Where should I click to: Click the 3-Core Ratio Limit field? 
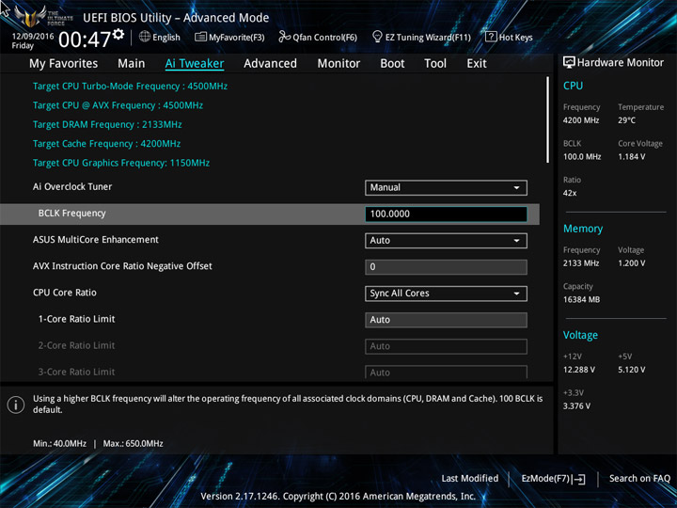click(446, 373)
